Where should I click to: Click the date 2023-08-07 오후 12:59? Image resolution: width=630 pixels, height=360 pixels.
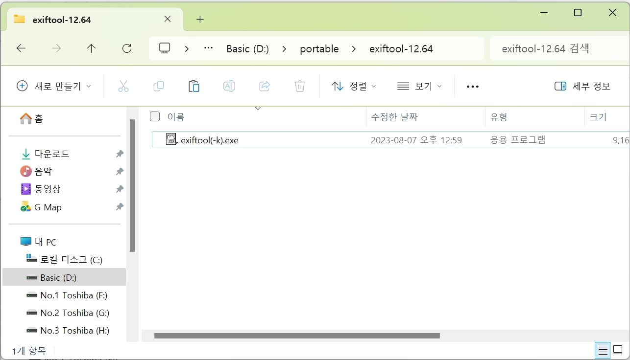[416, 140]
